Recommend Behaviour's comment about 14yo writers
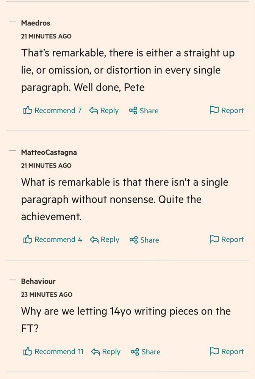 [x=53, y=351]
